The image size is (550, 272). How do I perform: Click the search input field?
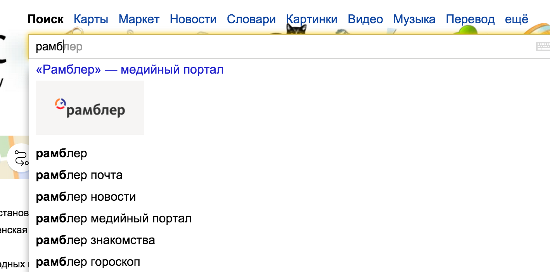tap(272, 47)
